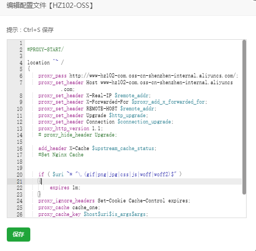Click line number 6 in gutter
256x251 pixels.
point(21,76)
